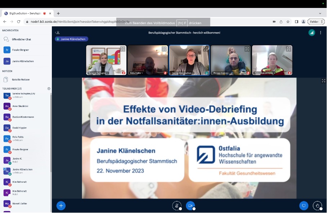Open Janine Klänelschen webcam name dropdown
The image size is (327, 213).
click(182, 73)
